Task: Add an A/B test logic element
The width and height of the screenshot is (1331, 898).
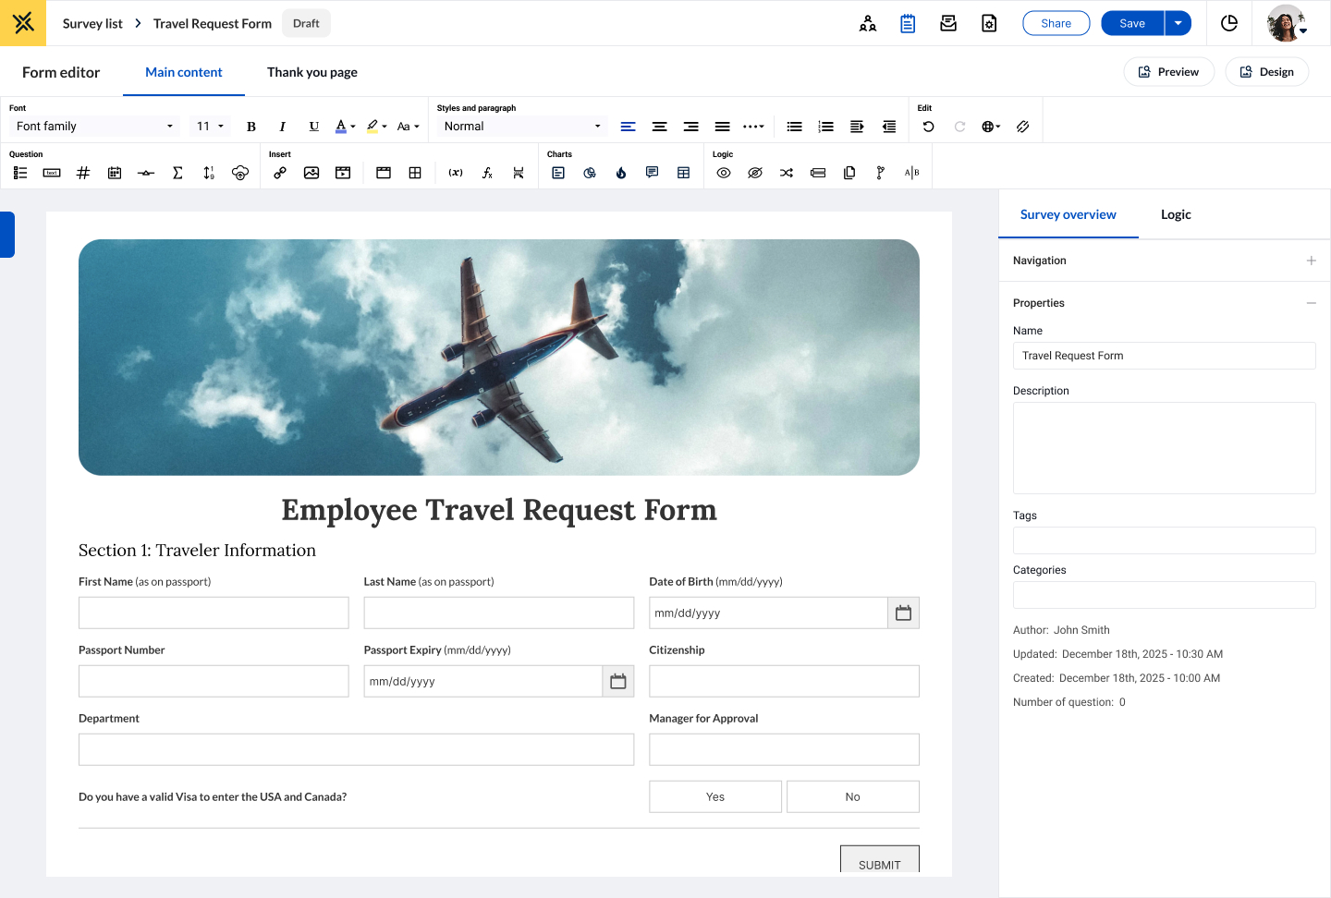Action: [x=911, y=173]
